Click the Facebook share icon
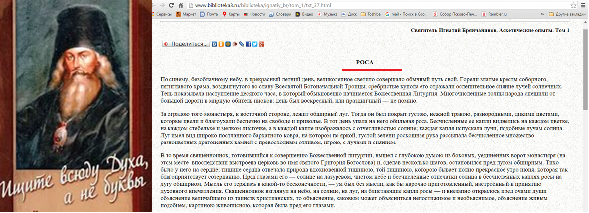The height and width of the screenshot is (213, 589). tap(248, 44)
